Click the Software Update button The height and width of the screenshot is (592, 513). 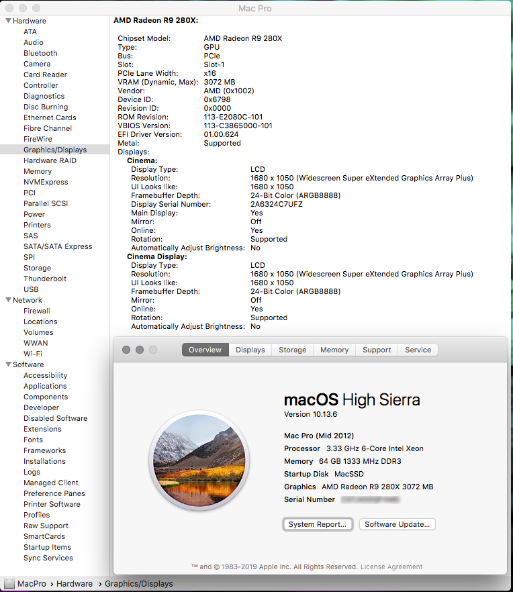pos(397,524)
